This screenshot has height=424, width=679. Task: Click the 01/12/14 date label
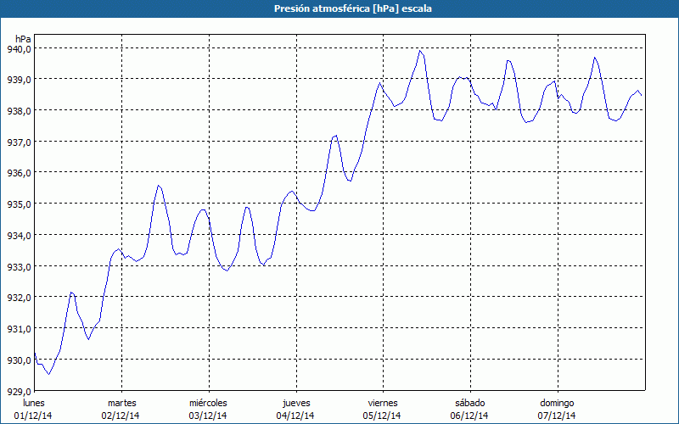[34, 416]
